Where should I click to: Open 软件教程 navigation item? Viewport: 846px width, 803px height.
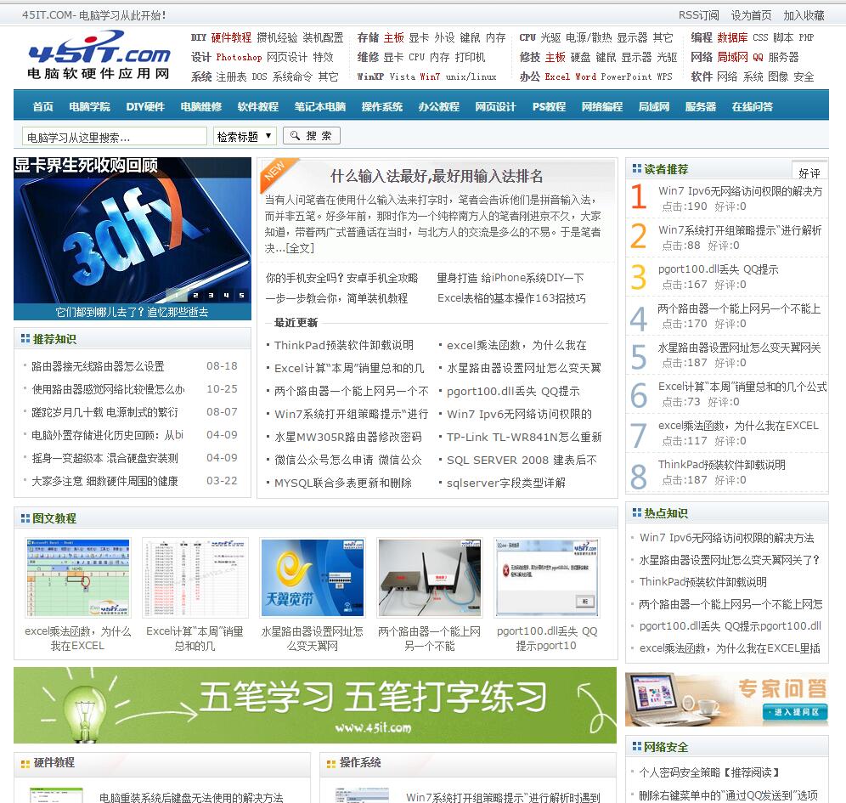click(258, 106)
